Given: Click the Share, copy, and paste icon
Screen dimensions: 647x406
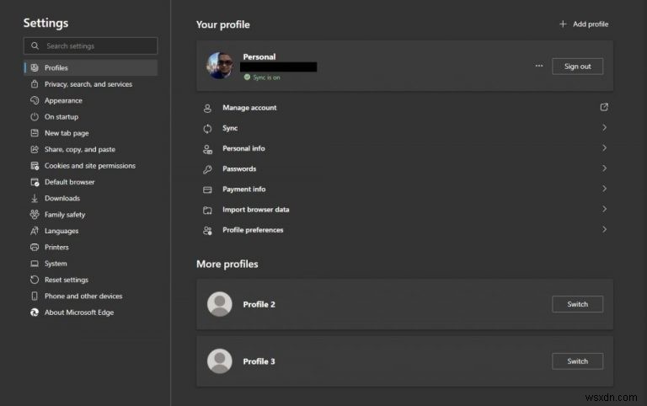Looking at the screenshot, I should pyautogui.click(x=35, y=149).
